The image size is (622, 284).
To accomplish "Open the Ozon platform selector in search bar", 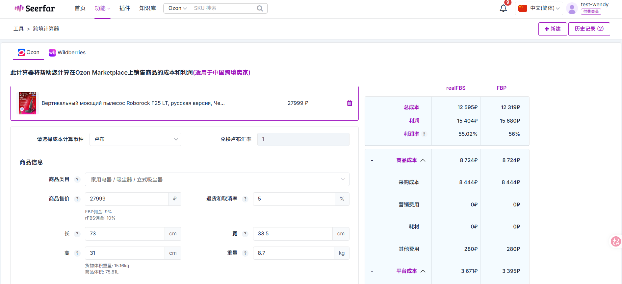I will tap(177, 8).
